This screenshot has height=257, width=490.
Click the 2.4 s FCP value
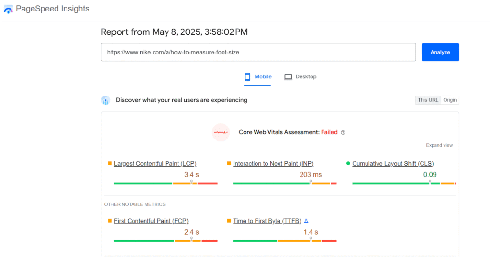point(191,232)
